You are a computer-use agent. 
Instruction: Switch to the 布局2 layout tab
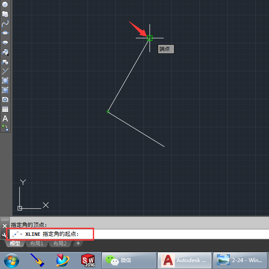tap(60, 243)
